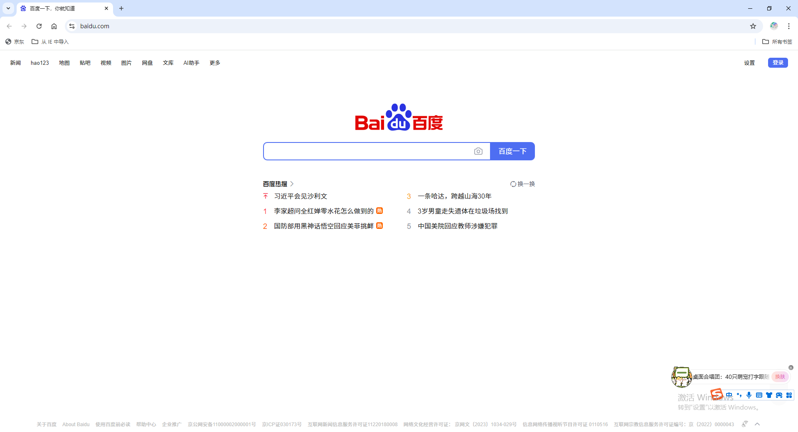Open the 地图 nav link
This screenshot has height=432, width=798.
pos(64,63)
